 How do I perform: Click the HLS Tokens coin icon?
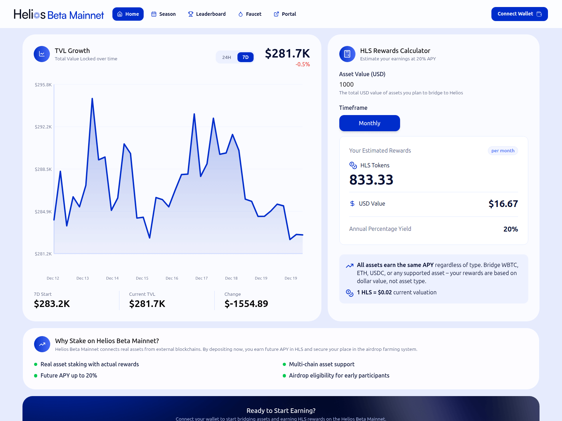click(x=352, y=165)
